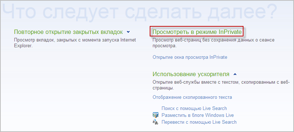294x132 pixels.
Task: Click 'Перевести с помощью Live Search' link
Action: (x=199, y=122)
